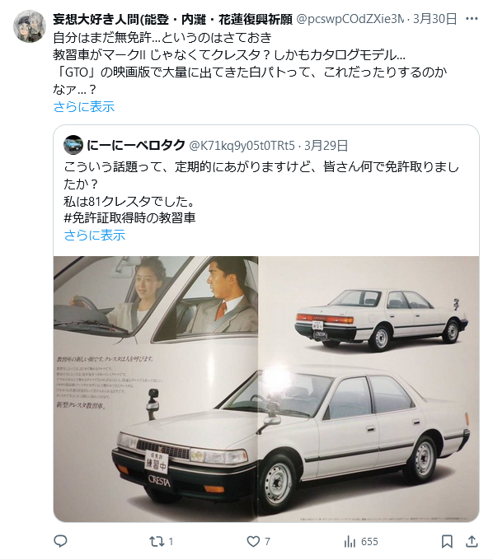This screenshot has height=560, width=493.
Task: Open the #免許証取得時の教習車 hashtag
Action: 129,217
